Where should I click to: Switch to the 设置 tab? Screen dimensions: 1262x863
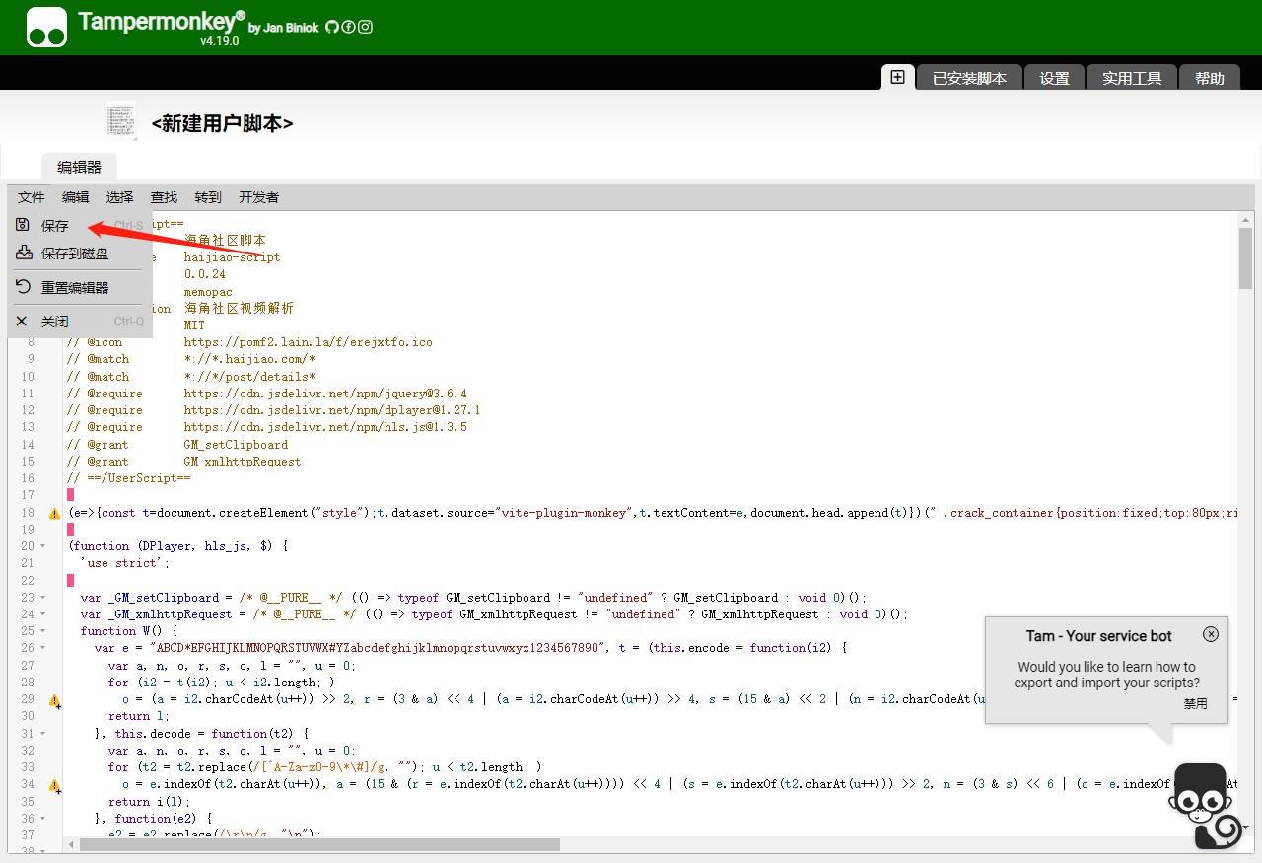(1054, 78)
